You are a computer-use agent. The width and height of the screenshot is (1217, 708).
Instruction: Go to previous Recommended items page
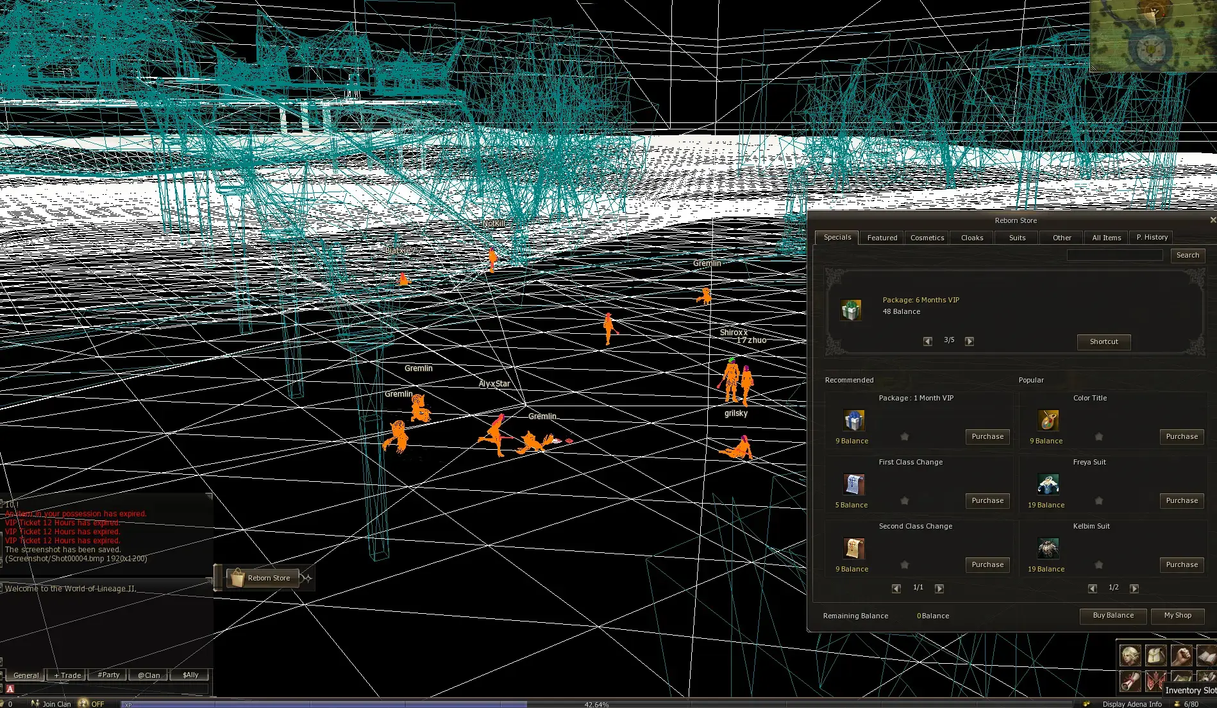(x=896, y=588)
